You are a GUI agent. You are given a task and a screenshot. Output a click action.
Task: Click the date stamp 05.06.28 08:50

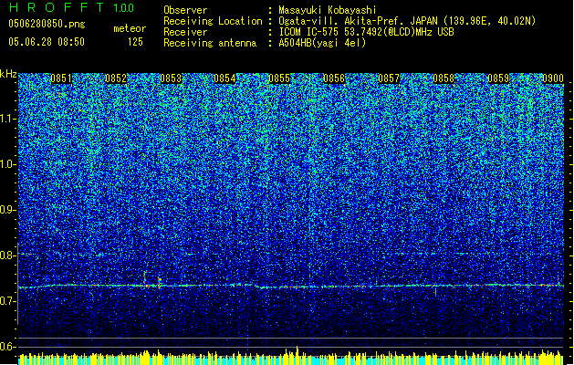(47, 42)
